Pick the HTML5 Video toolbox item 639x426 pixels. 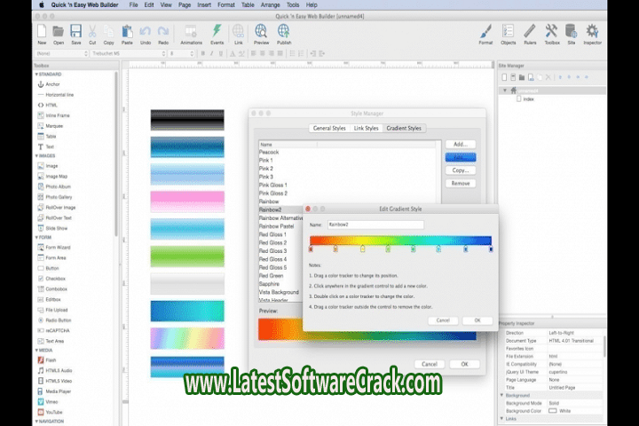60,379
